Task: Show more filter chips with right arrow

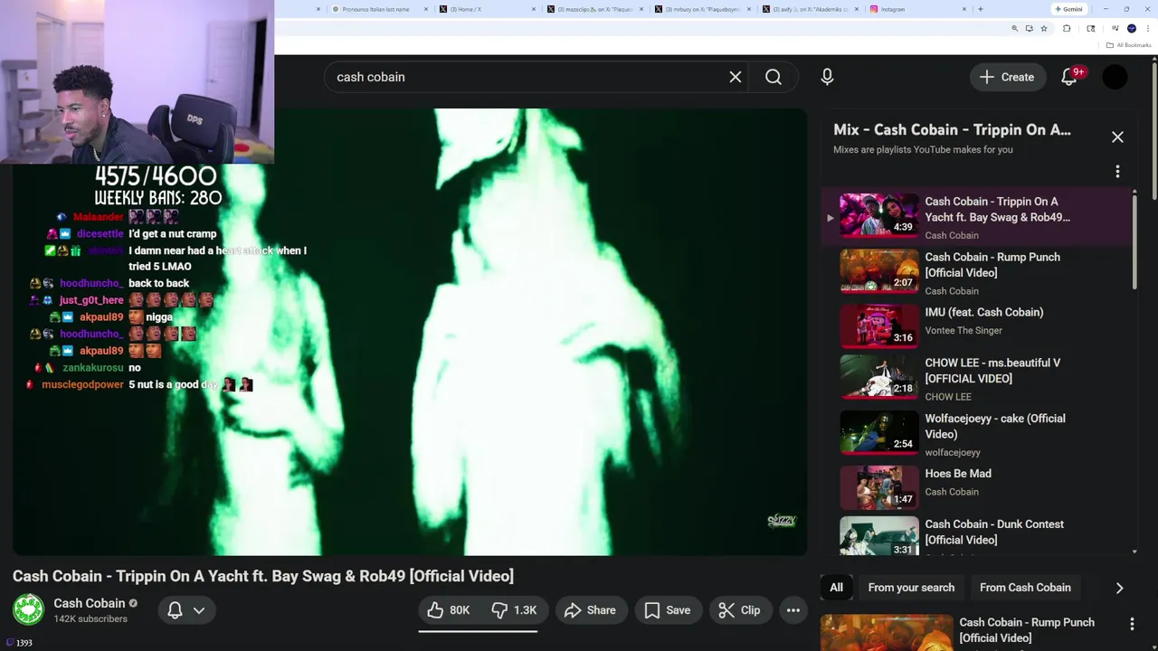Action: [x=1119, y=588]
